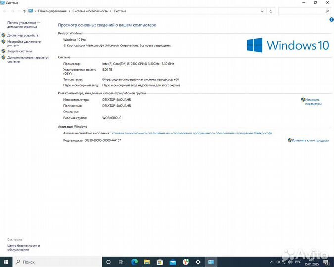Select Система breadcrumb in address bar
Viewport: 334px width, 267px height.
click(x=120, y=11)
